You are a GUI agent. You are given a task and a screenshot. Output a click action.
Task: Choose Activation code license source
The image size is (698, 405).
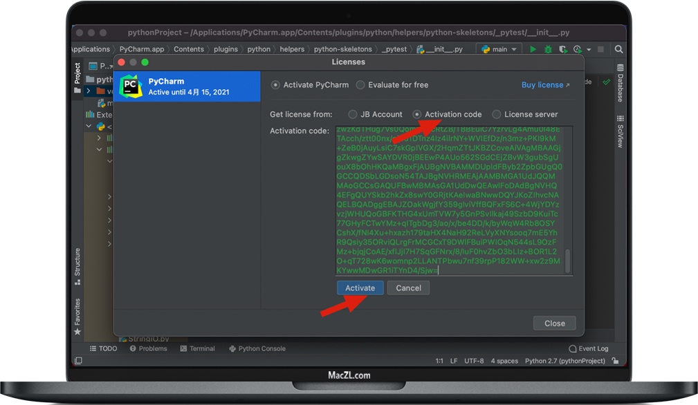[x=416, y=114]
